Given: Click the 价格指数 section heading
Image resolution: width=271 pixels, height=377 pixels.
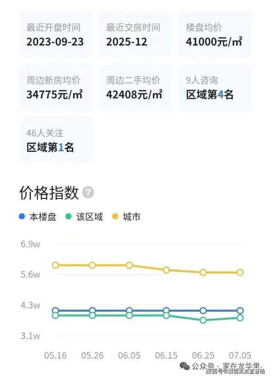Looking at the screenshot, I should tap(49, 193).
